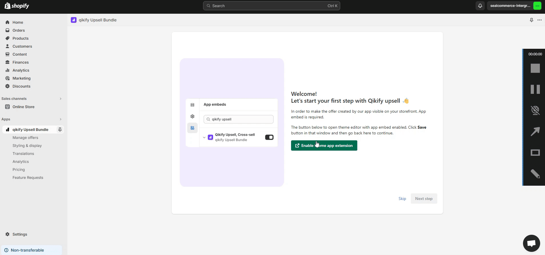Click qikify app icon in page header
This screenshot has width=545, height=255.
tap(74, 20)
